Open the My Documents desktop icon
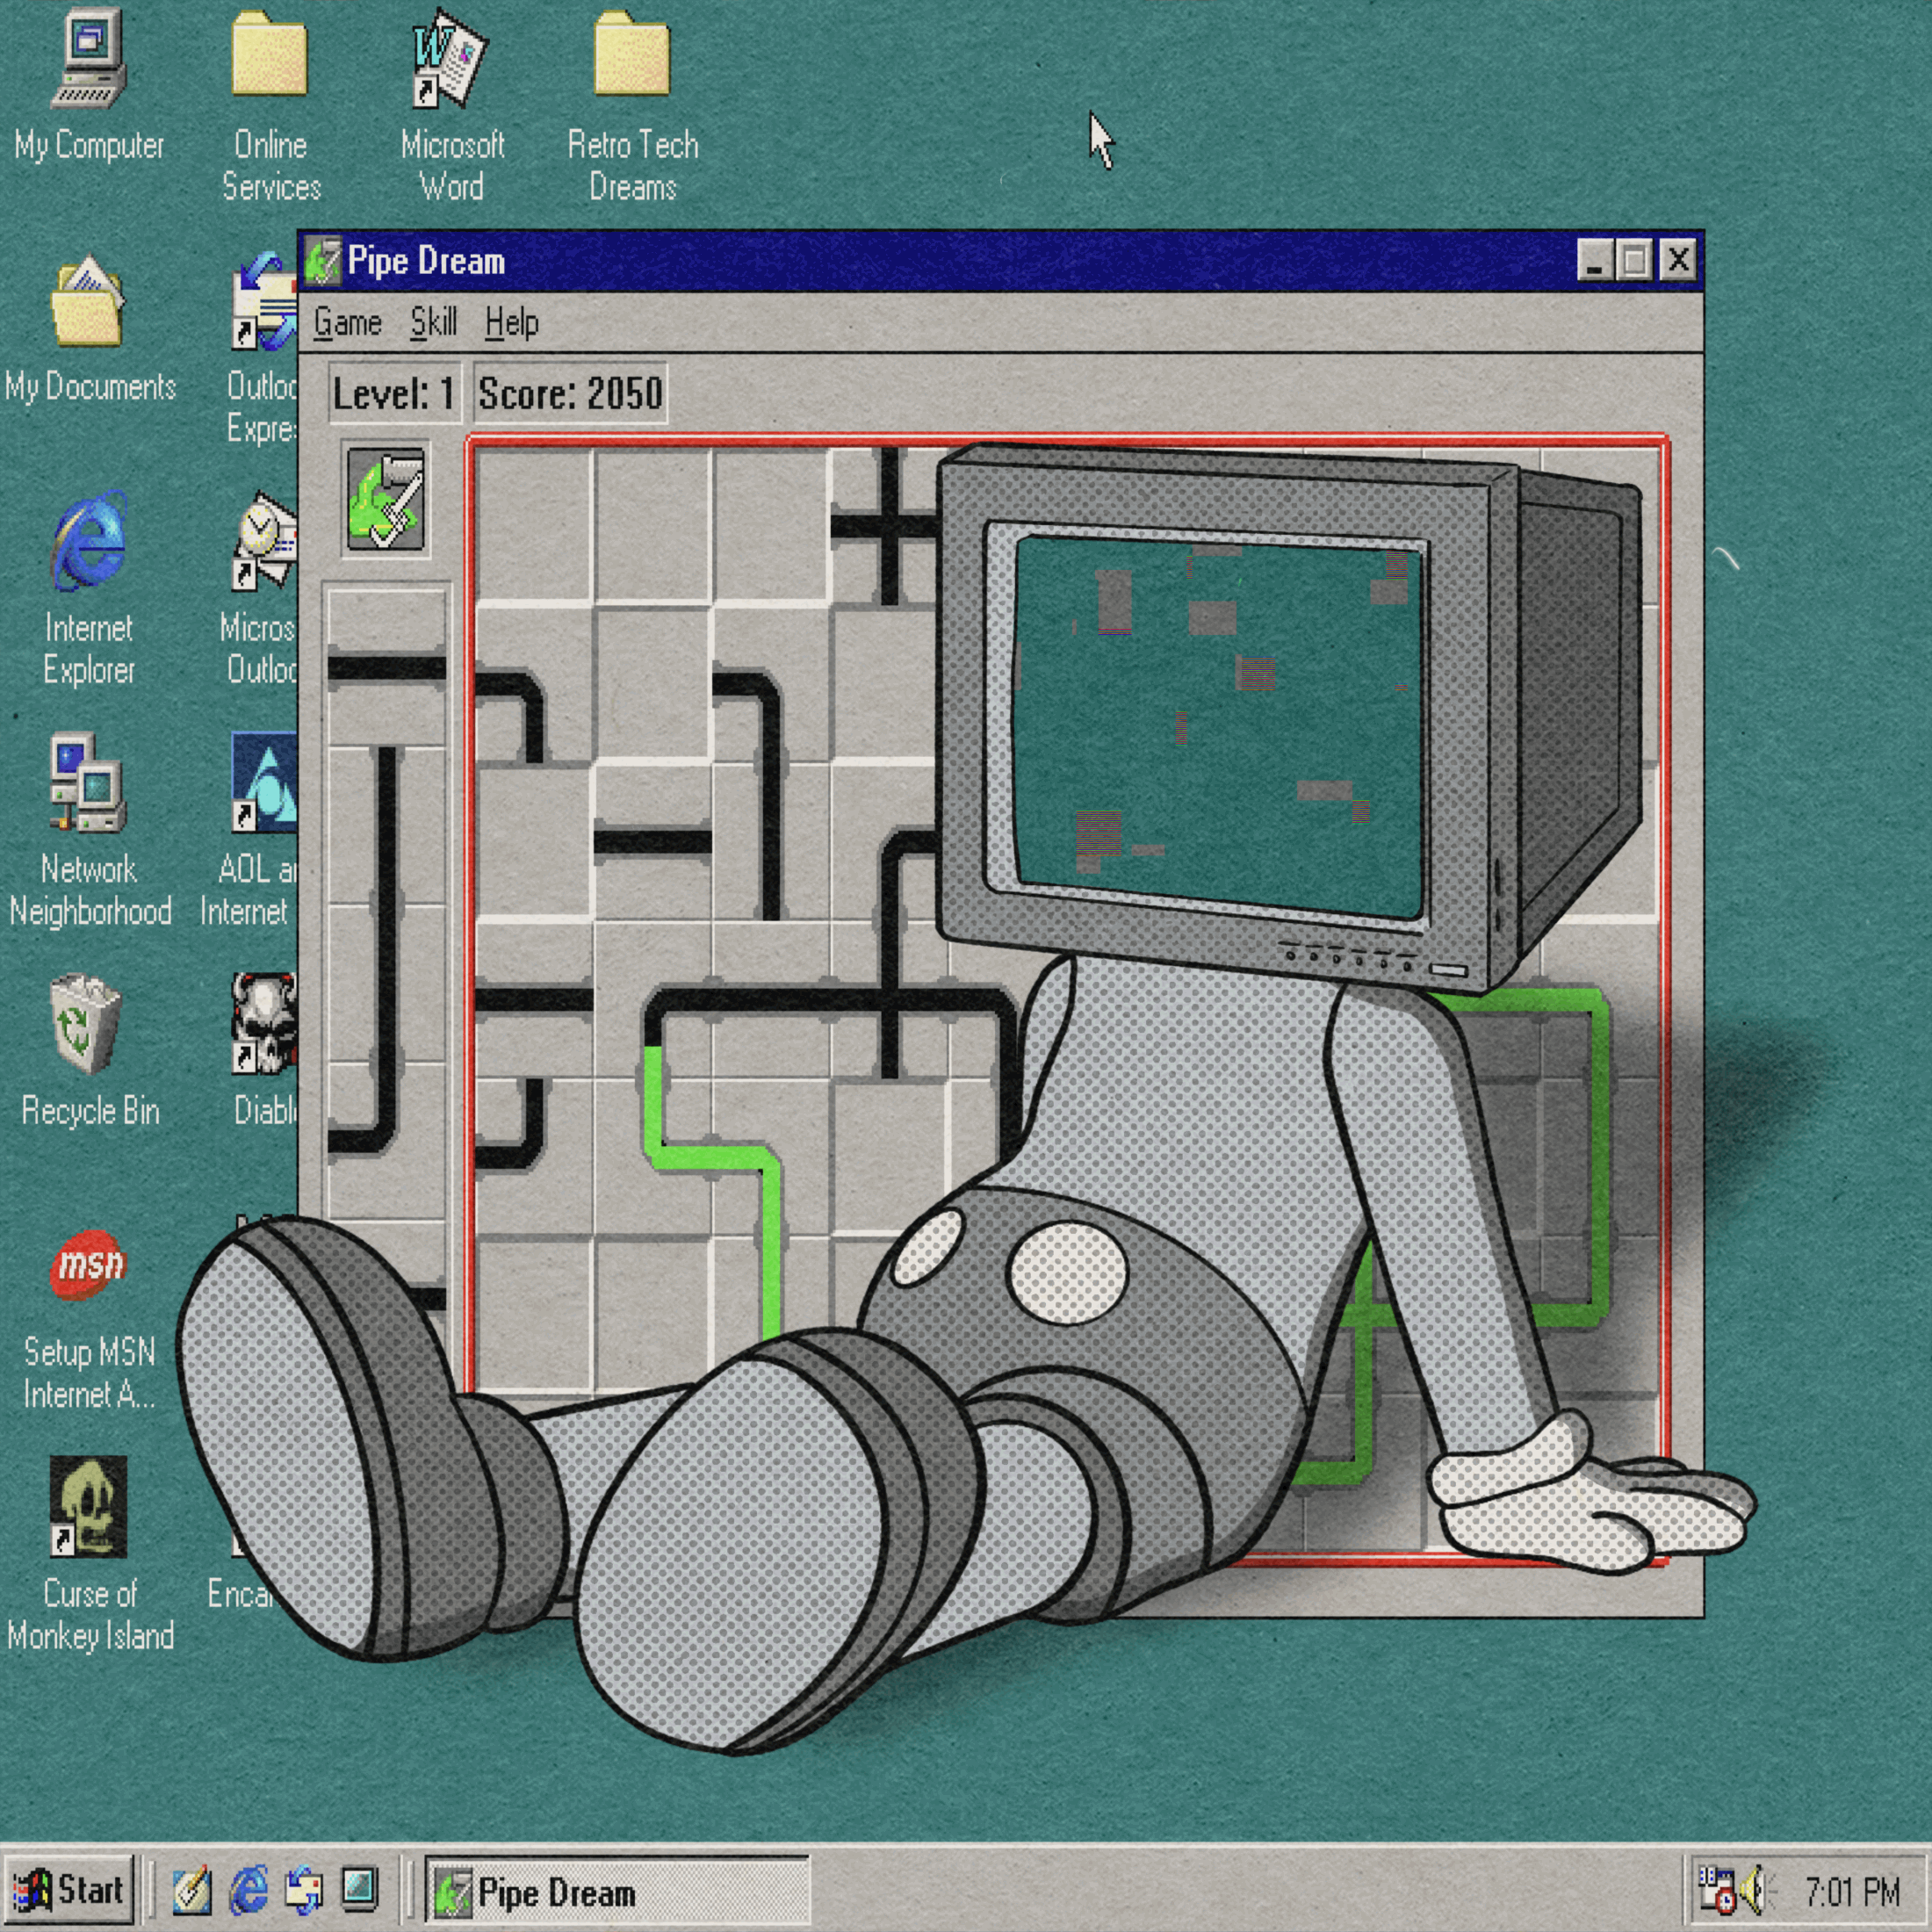The width and height of the screenshot is (1932, 1932). [88, 302]
